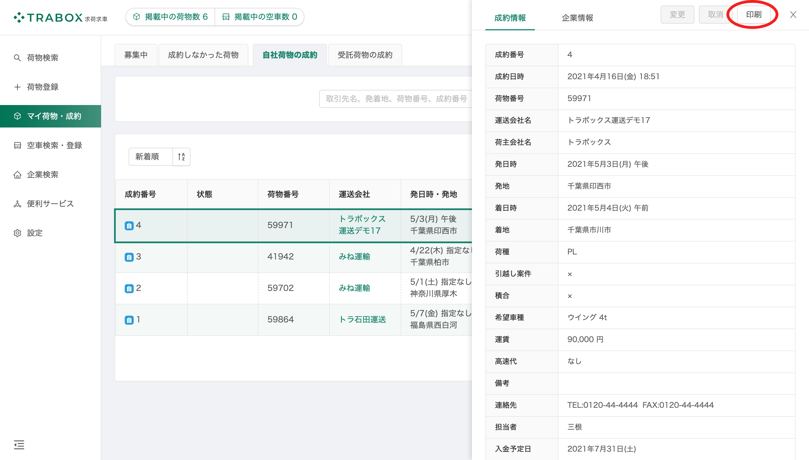This screenshot has height=460, width=809.
Task: Click the document icon on contract row 3
Action: coord(129,257)
